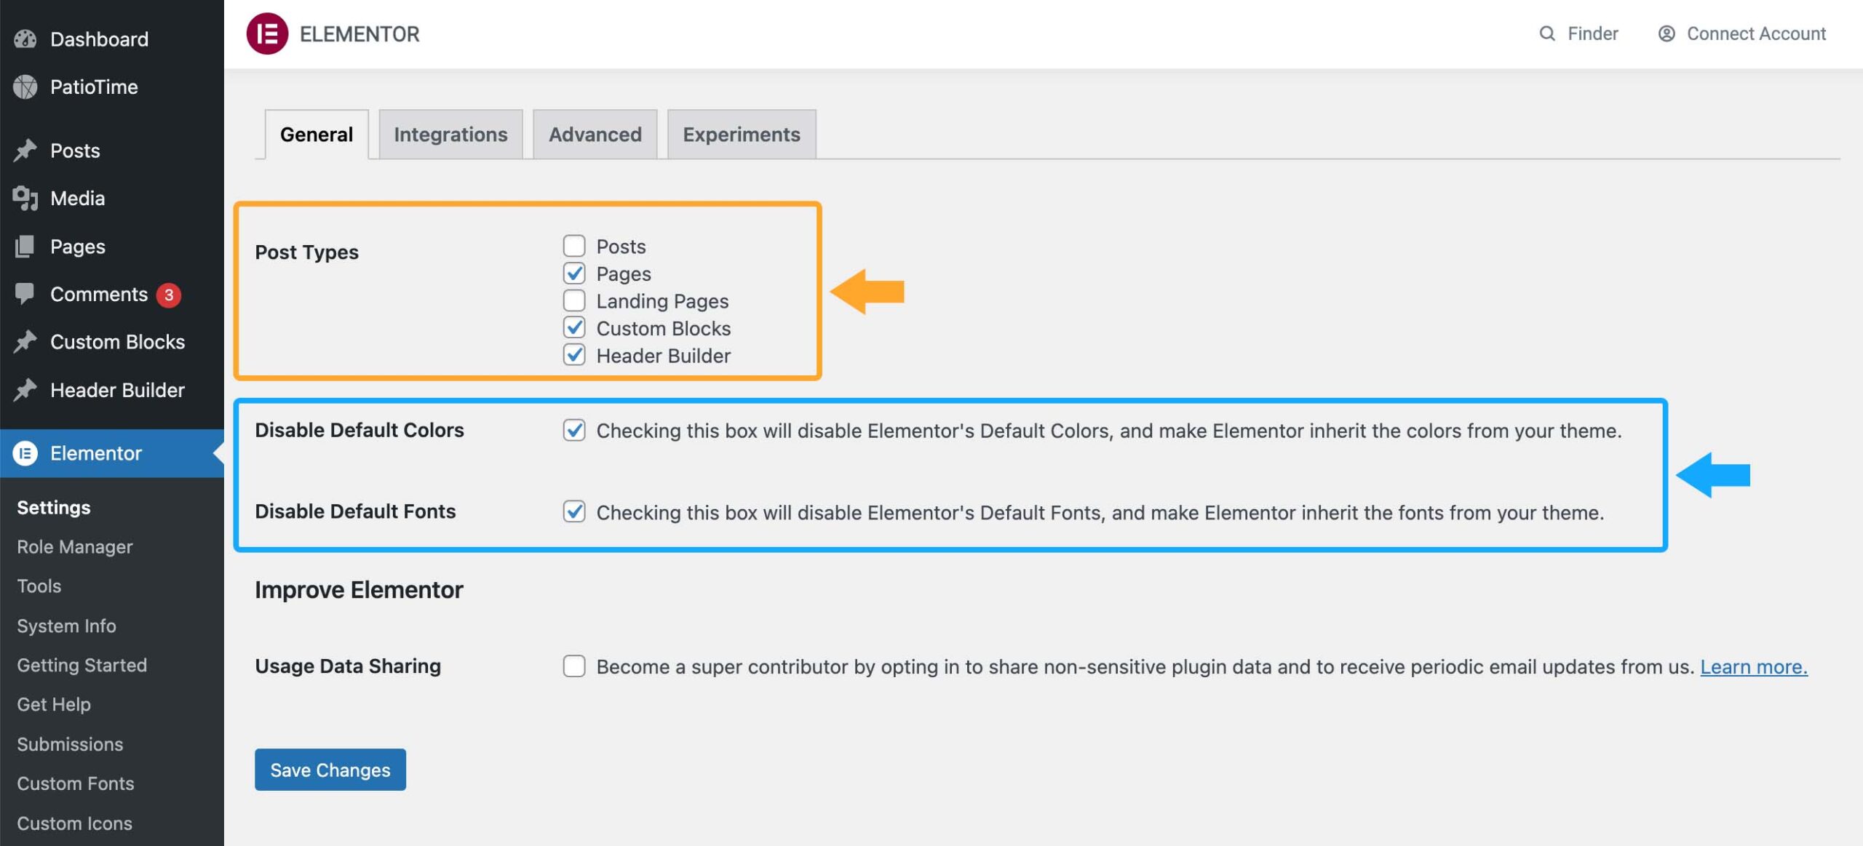Uncheck Disable Default Fonts
This screenshot has height=846, width=1863.
click(574, 512)
